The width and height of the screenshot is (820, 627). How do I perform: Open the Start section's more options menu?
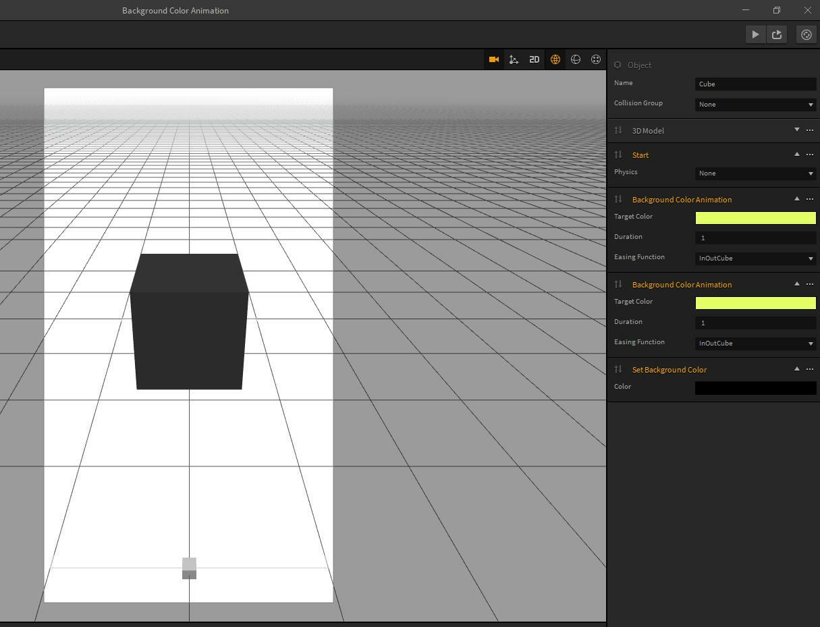(x=810, y=155)
